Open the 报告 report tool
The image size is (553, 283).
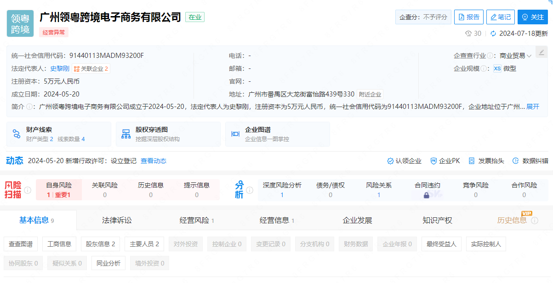[x=469, y=17]
